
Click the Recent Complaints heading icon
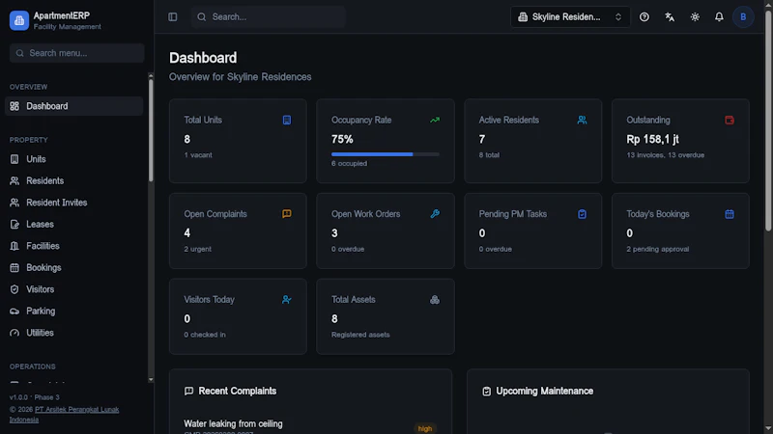tap(188, 392)
